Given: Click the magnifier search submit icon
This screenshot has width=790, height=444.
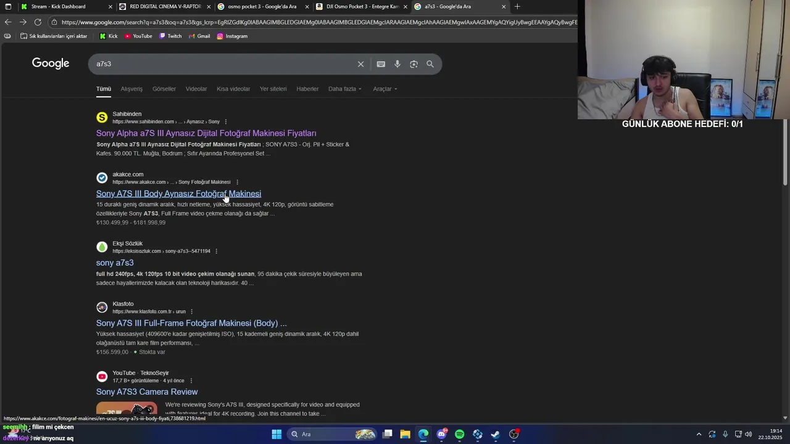Looking at the screenshot, I should [430, 64].
